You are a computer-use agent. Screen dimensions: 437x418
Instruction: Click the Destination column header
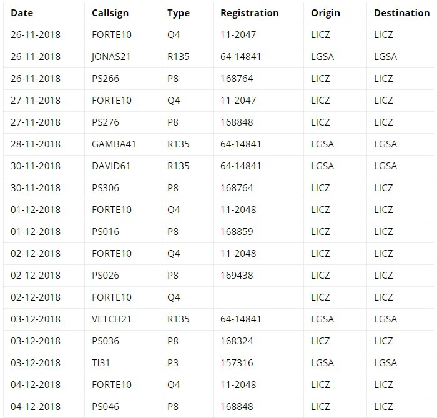click(x=401, y=13)
